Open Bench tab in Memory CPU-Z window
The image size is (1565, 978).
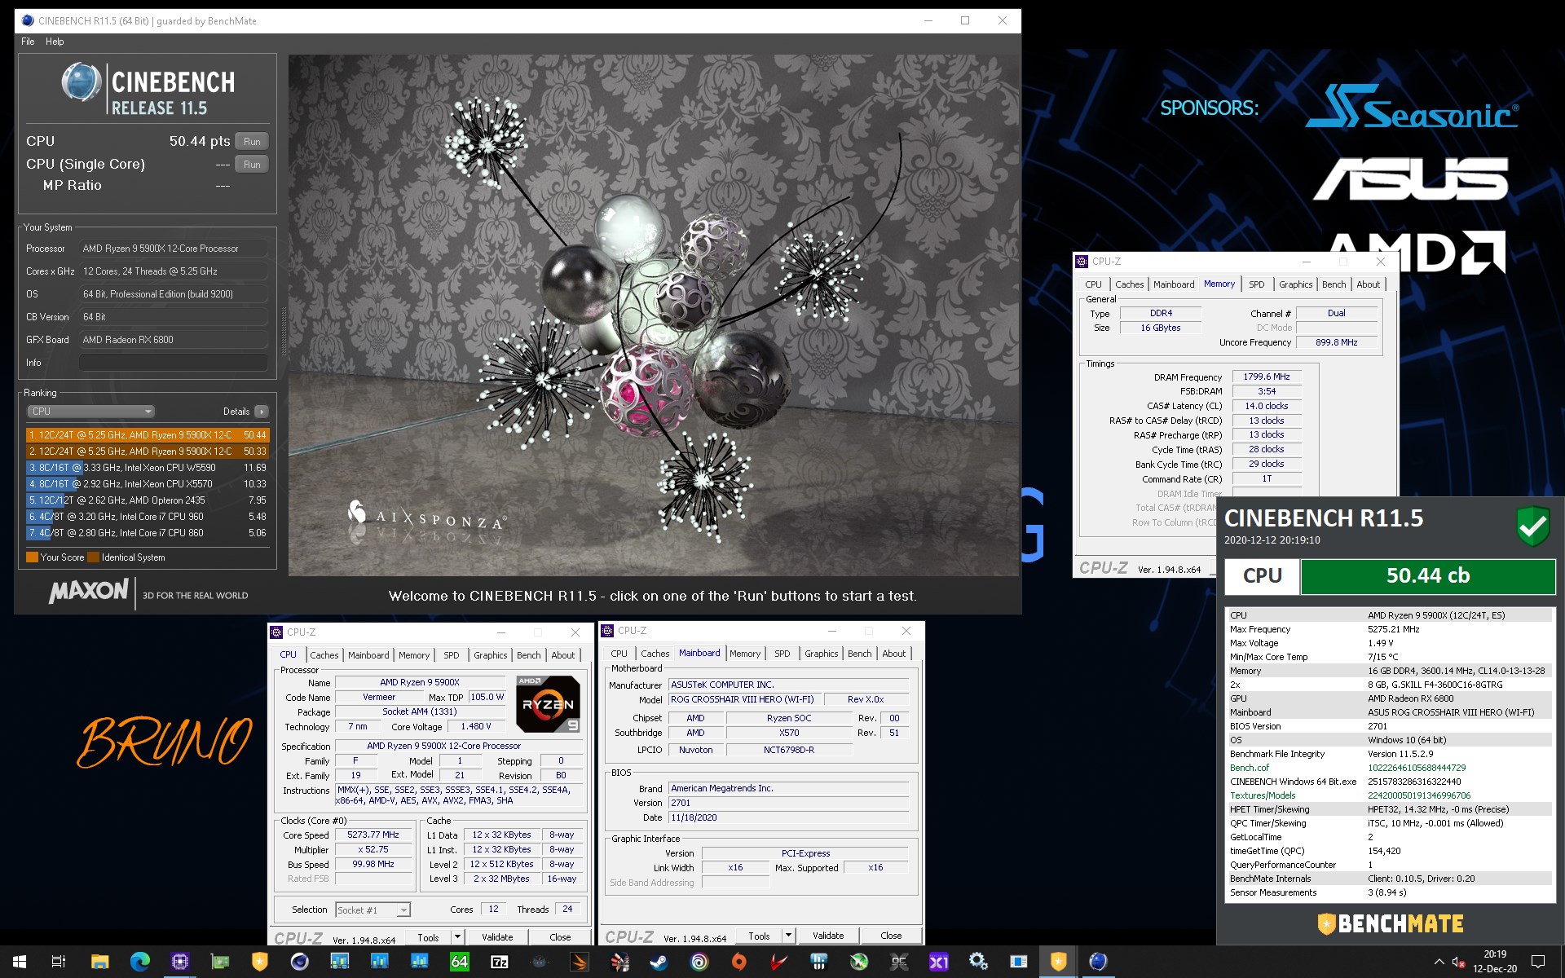[x=1334, y=284]
